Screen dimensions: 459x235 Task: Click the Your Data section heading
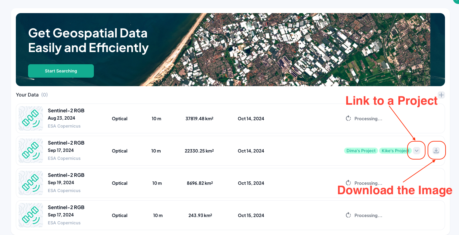27,95
